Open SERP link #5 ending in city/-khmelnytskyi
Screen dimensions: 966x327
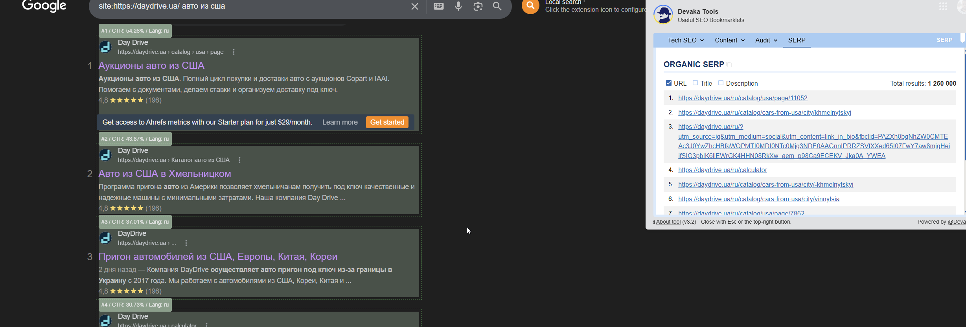coord(766,184)
